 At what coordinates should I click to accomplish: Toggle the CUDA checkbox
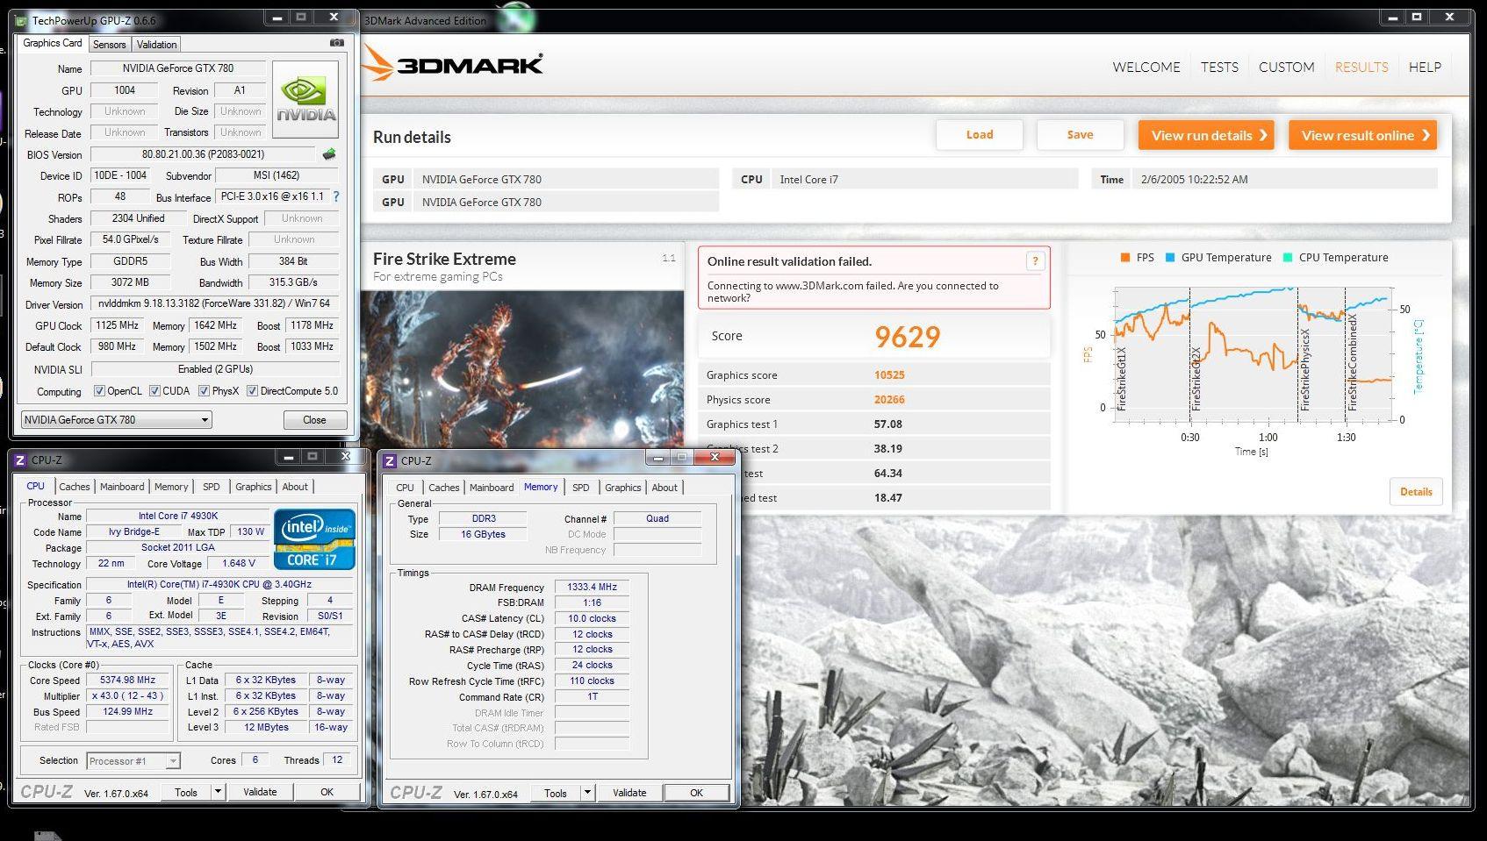click(154, 391)
